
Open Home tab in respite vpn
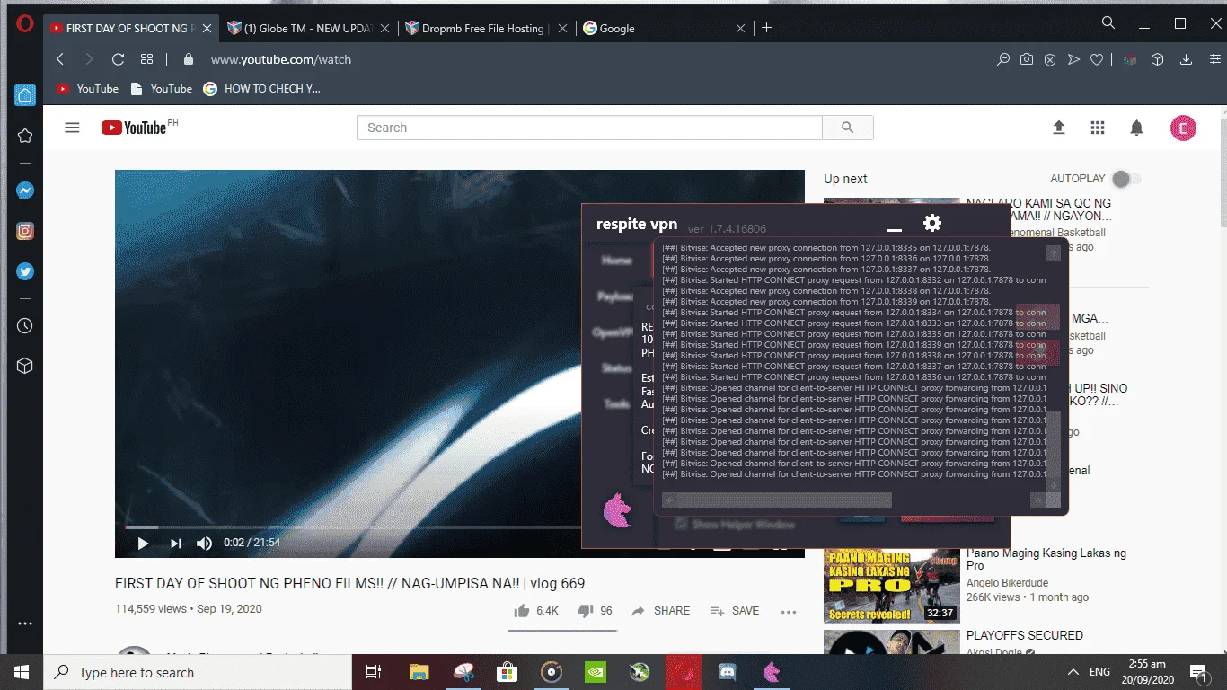617,261
